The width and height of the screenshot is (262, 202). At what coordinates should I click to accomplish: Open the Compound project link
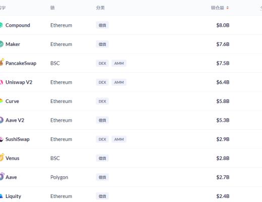pos(18,25)
